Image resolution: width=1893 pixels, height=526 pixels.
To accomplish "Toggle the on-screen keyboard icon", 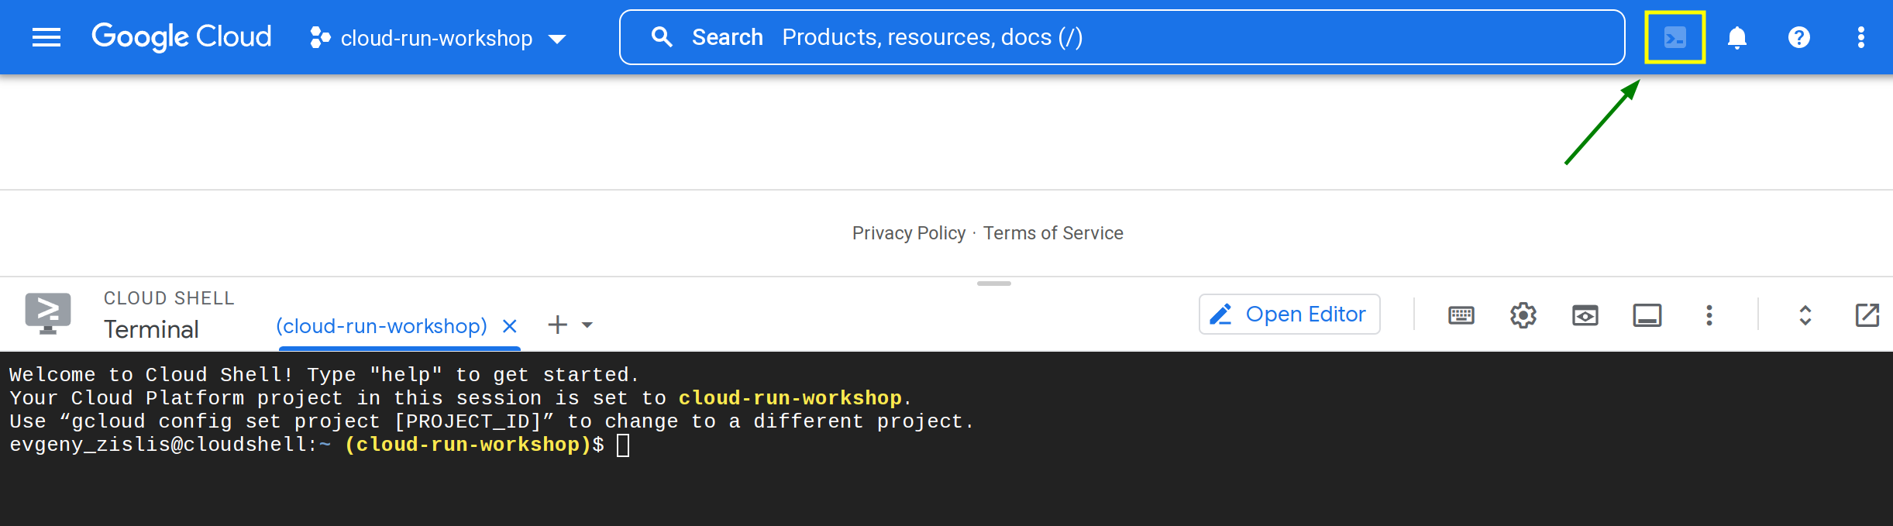I will tap(1461, 315).
